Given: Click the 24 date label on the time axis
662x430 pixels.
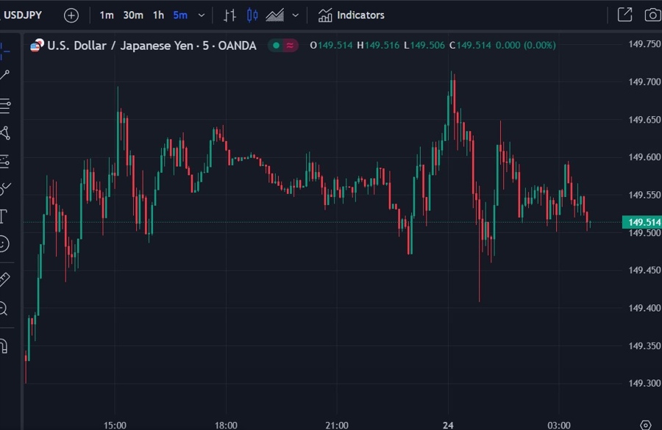Looking at the screenshot, I should coord(448,425).
